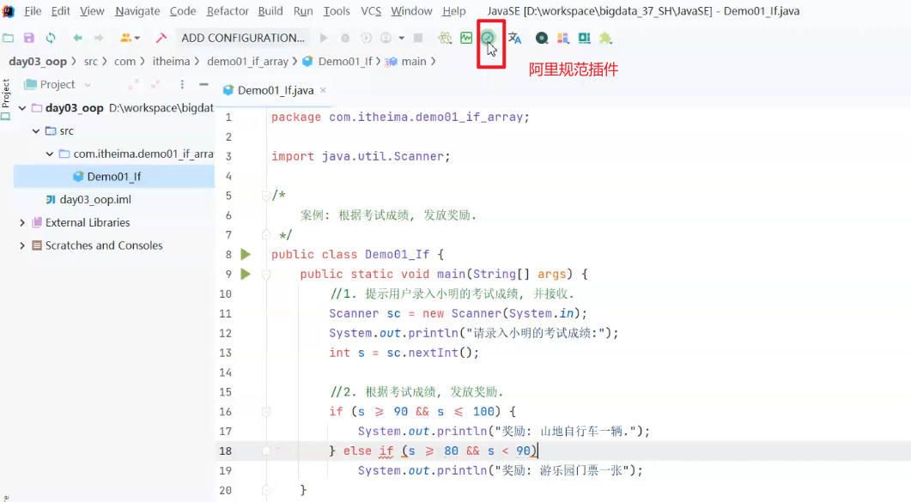Toggle the Project side tool window tab
The width and height of the screenshot is (911, 502).
(x=6, y=100)
